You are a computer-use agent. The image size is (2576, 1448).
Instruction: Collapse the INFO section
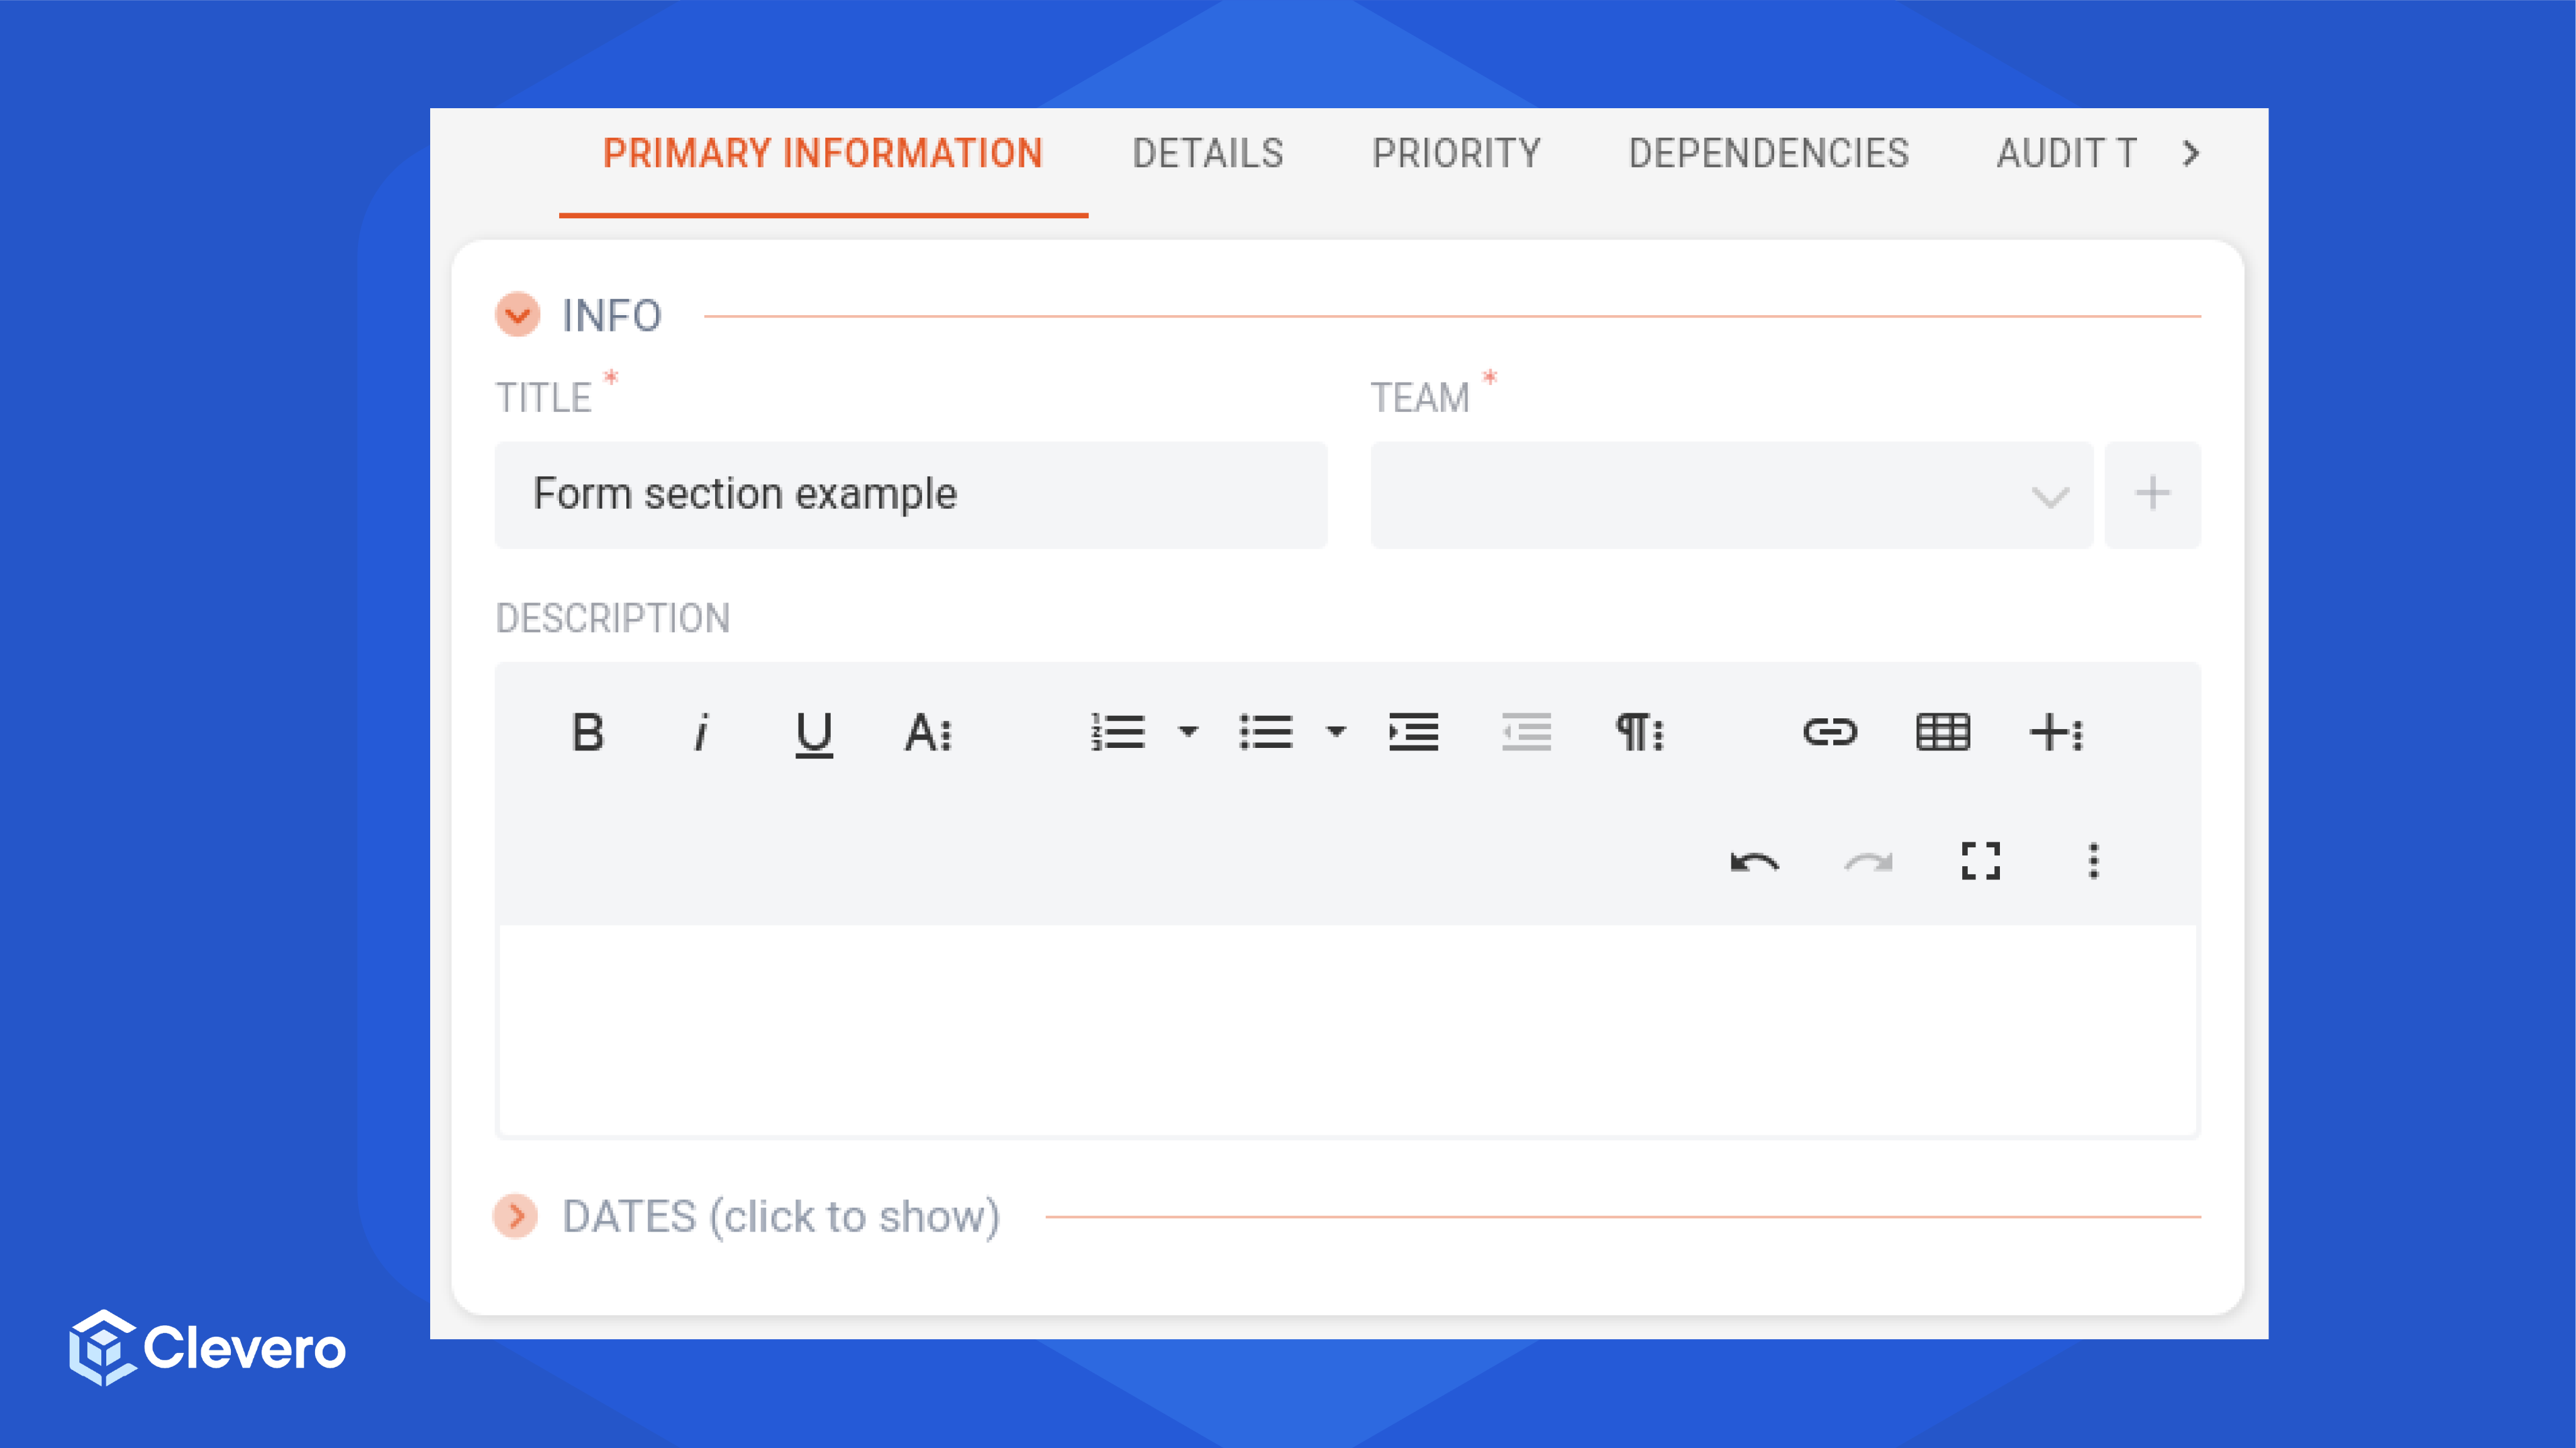[x=518, y=315]
